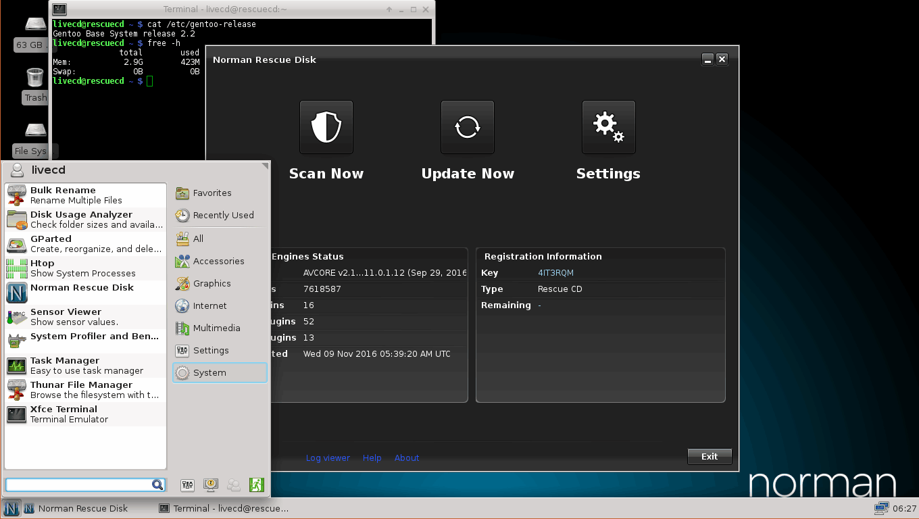Click the definitions count 7618587
The image size is (919, 519).
[x=322, y=289]
